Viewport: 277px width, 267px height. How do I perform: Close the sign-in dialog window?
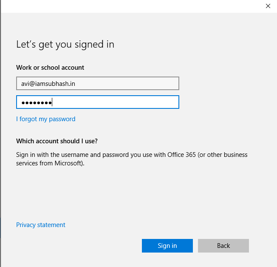tap(268, 6)
